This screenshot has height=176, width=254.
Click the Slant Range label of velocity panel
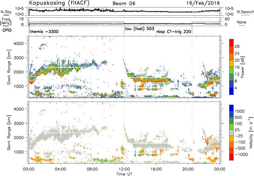(9, 132)
